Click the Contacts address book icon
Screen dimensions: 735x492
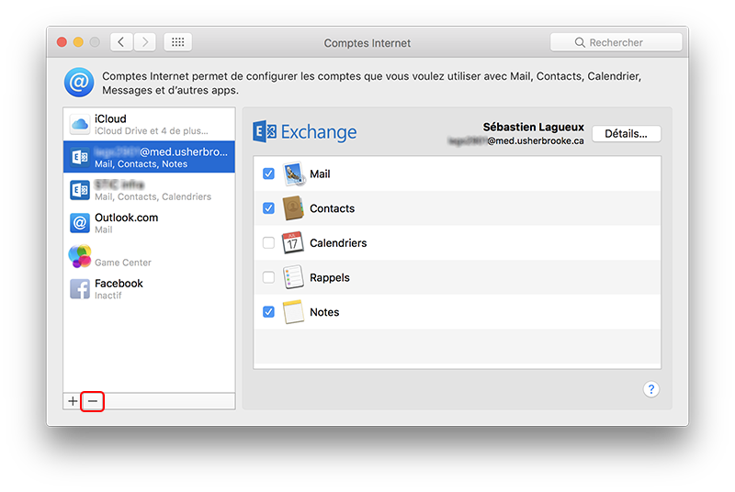coord(294,208)
